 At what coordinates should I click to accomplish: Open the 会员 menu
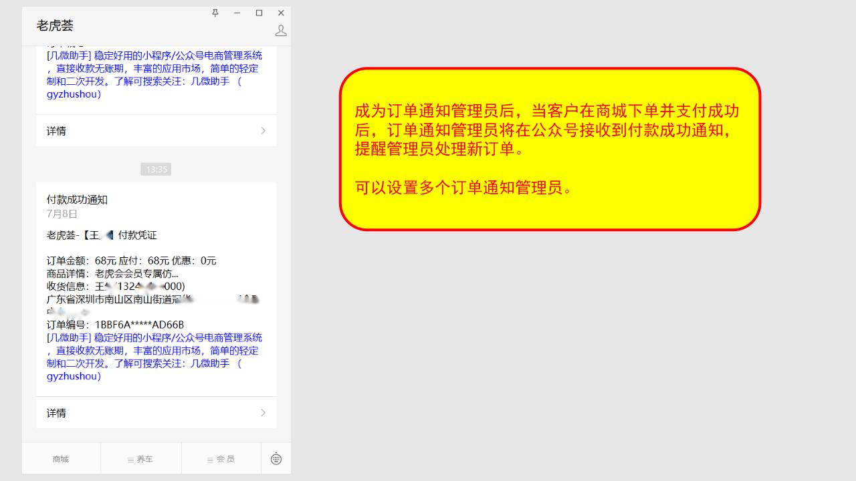[x=221, y=459]
